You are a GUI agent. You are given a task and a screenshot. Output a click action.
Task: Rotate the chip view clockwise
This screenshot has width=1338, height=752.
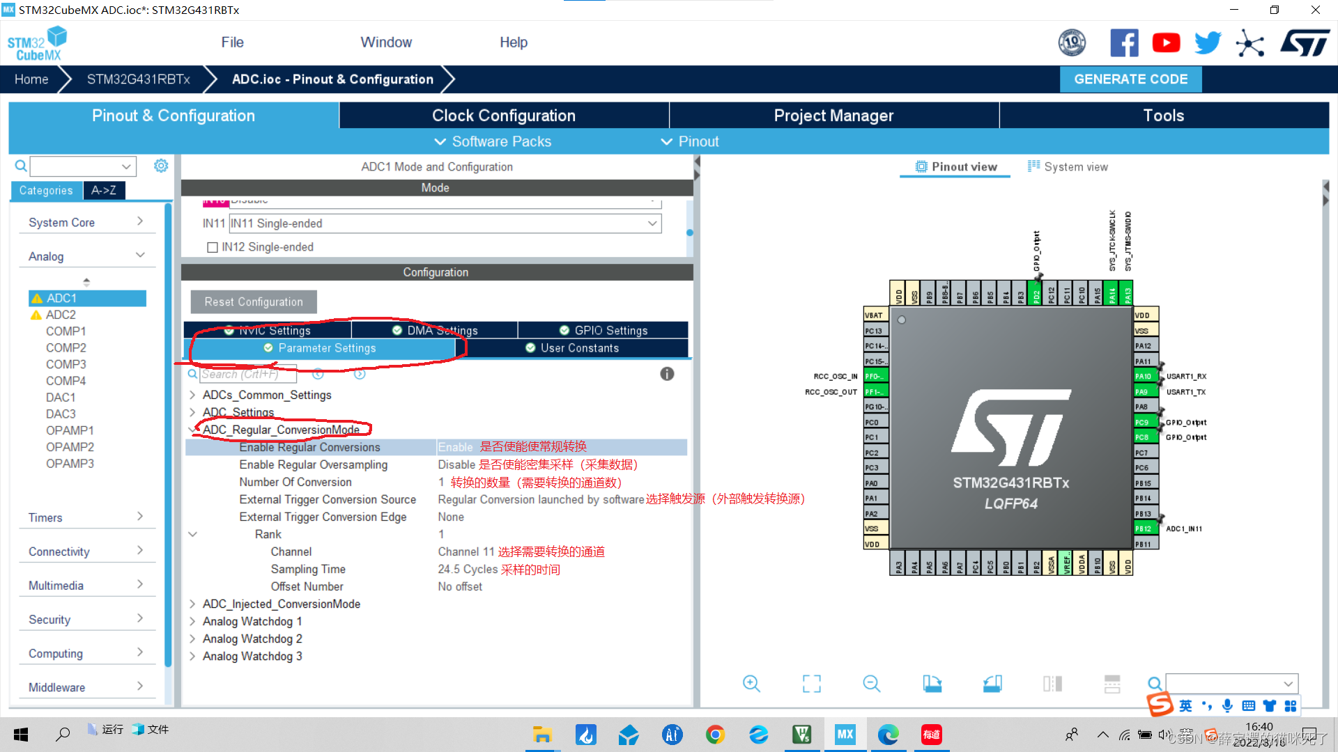932,684
